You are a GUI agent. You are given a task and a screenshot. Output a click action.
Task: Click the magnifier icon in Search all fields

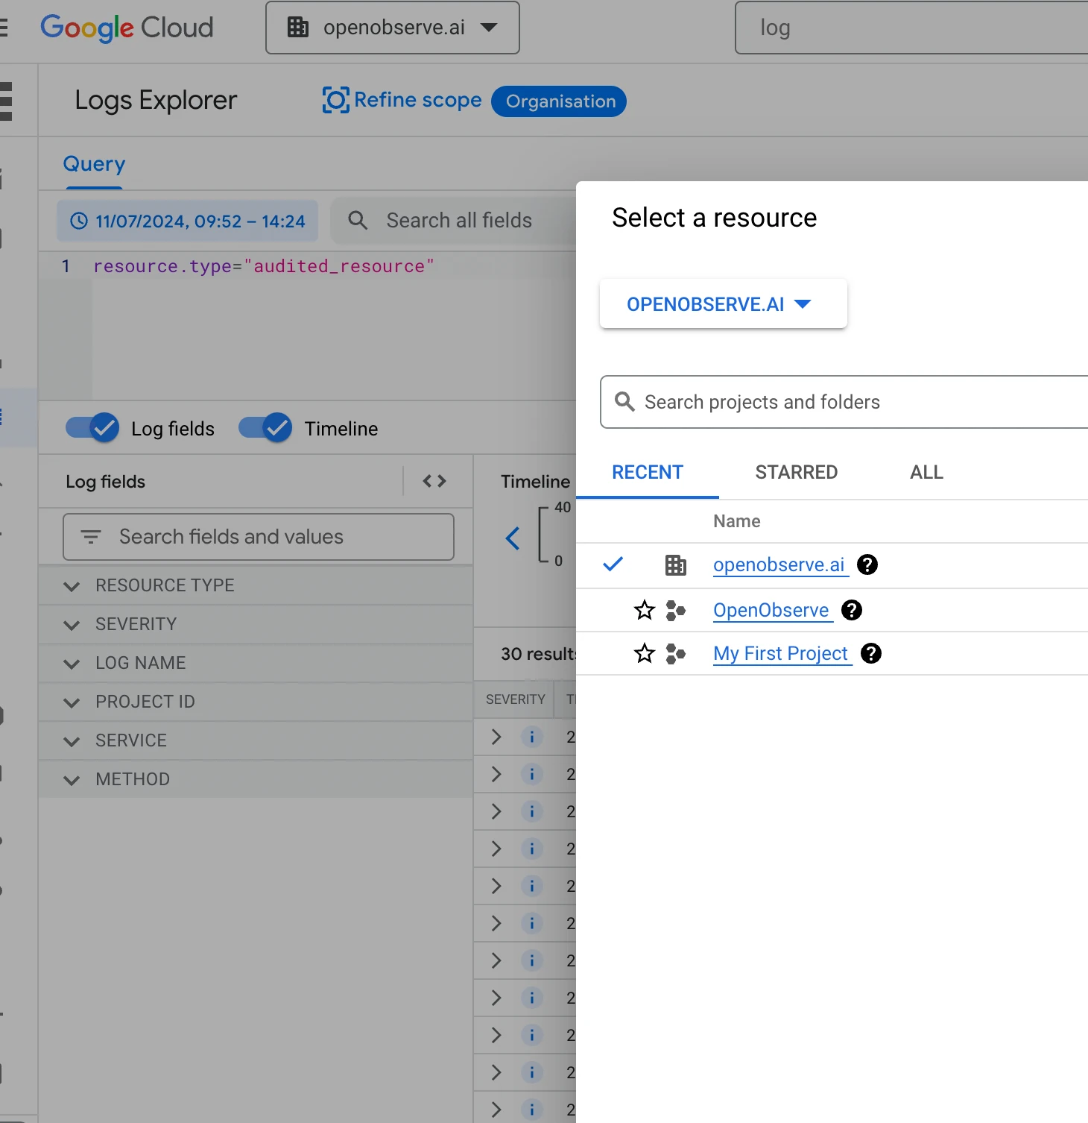(358, 221)
